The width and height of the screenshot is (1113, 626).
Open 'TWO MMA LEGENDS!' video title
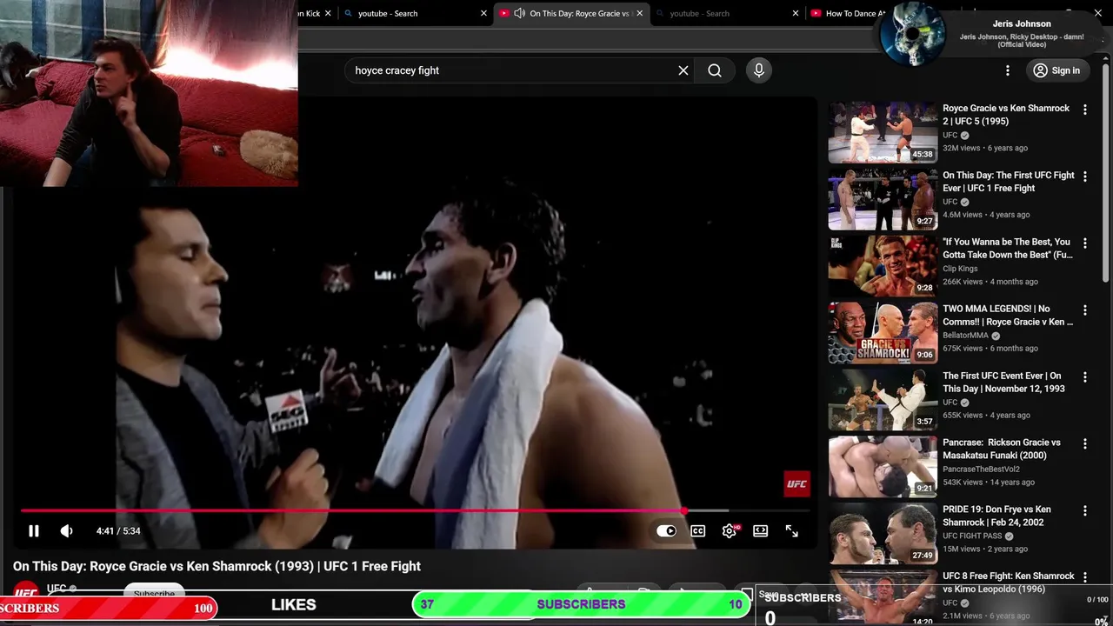click(x=1007, y=316)
